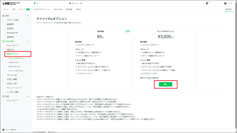Click the 利用と請求 section icon
Screen dimensions: 237x133
pyautogui.click(x=4, y=41)
